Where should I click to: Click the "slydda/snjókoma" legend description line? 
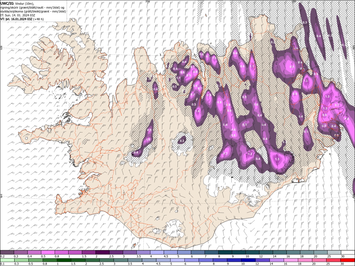(33, 11)
